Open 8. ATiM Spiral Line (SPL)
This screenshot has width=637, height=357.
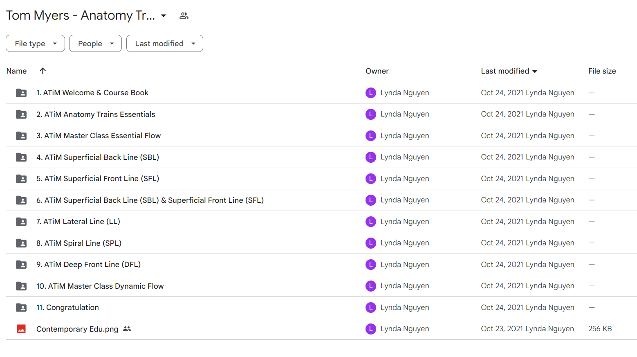tap(79, 243)
